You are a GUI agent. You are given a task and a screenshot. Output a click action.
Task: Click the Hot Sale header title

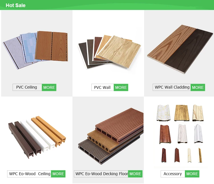click(x=16, y=5)
